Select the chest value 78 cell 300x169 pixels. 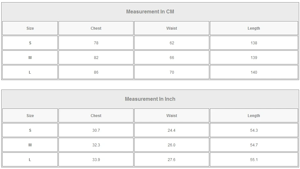click(96, 43)
